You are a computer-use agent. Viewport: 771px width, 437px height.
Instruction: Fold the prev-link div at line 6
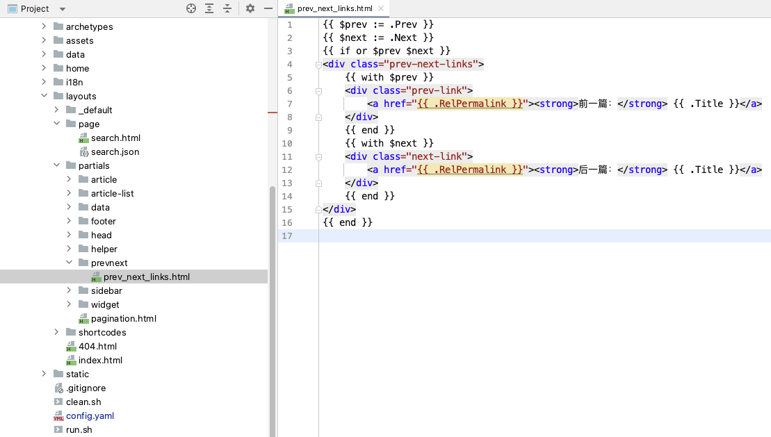pos(318,91)
